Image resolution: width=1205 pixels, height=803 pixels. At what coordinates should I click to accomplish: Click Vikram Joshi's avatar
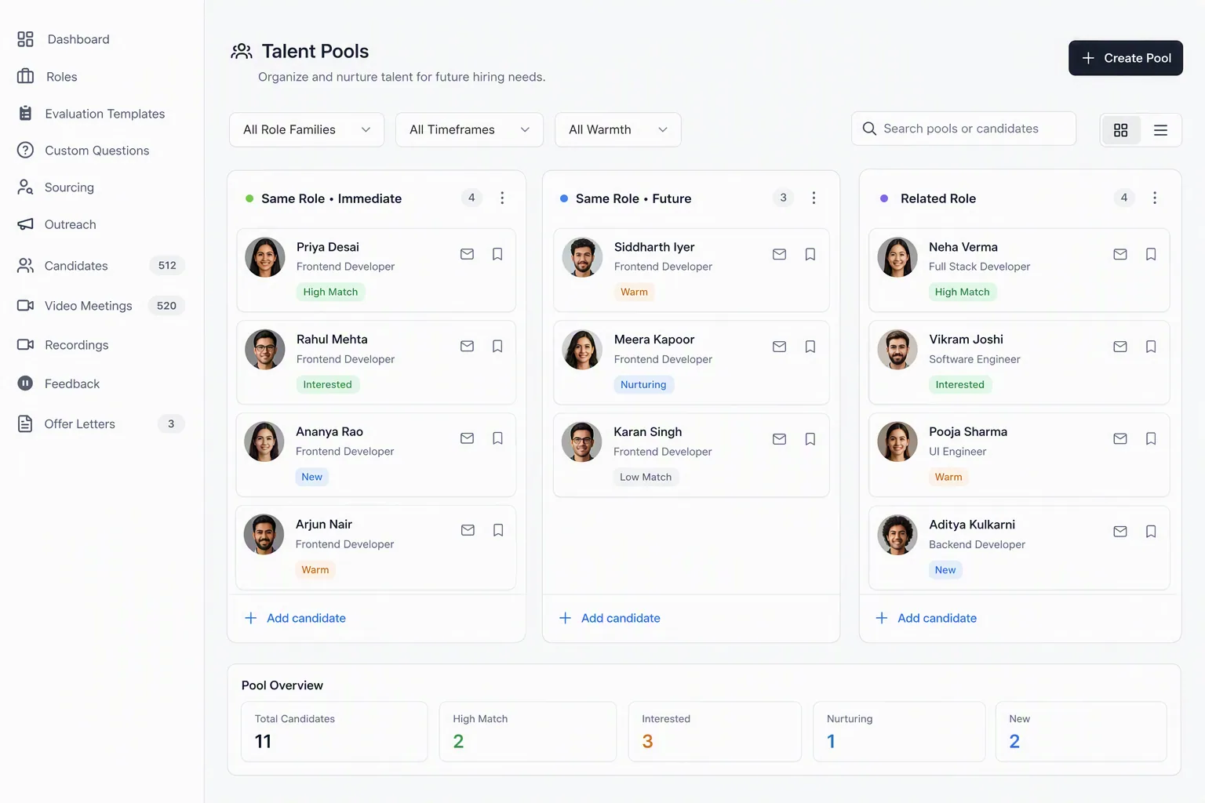click(897, 350)
